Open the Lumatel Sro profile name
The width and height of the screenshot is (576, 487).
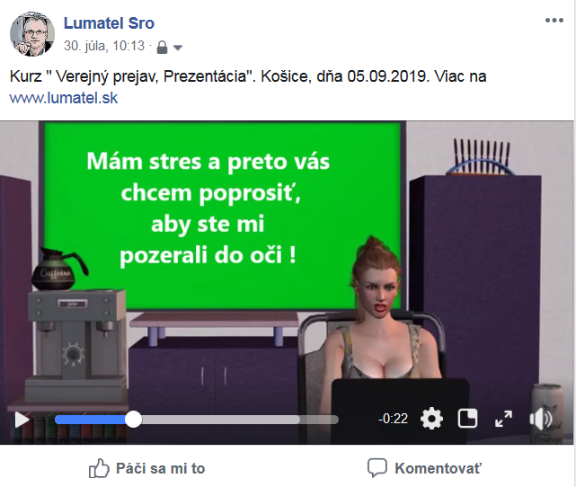109,23
